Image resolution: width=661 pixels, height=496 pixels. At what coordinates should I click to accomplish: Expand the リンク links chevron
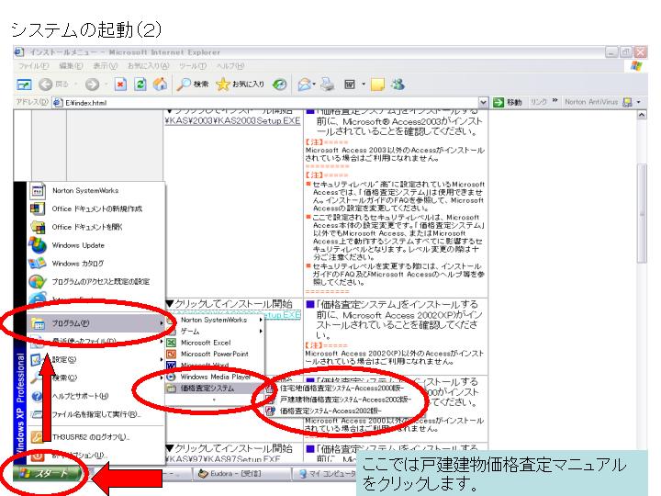pyautogui.click(x=555, y=101)
